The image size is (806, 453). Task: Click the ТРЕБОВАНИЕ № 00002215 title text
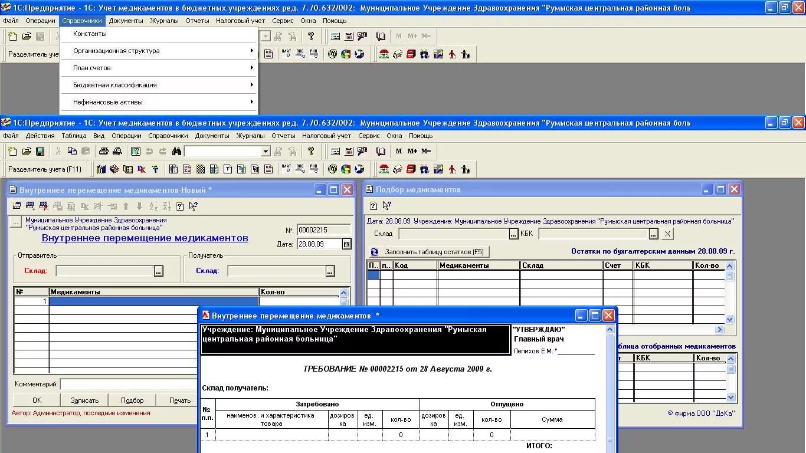397,369
